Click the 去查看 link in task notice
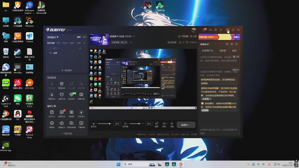The image size is (299, 168). coord(207,99)
